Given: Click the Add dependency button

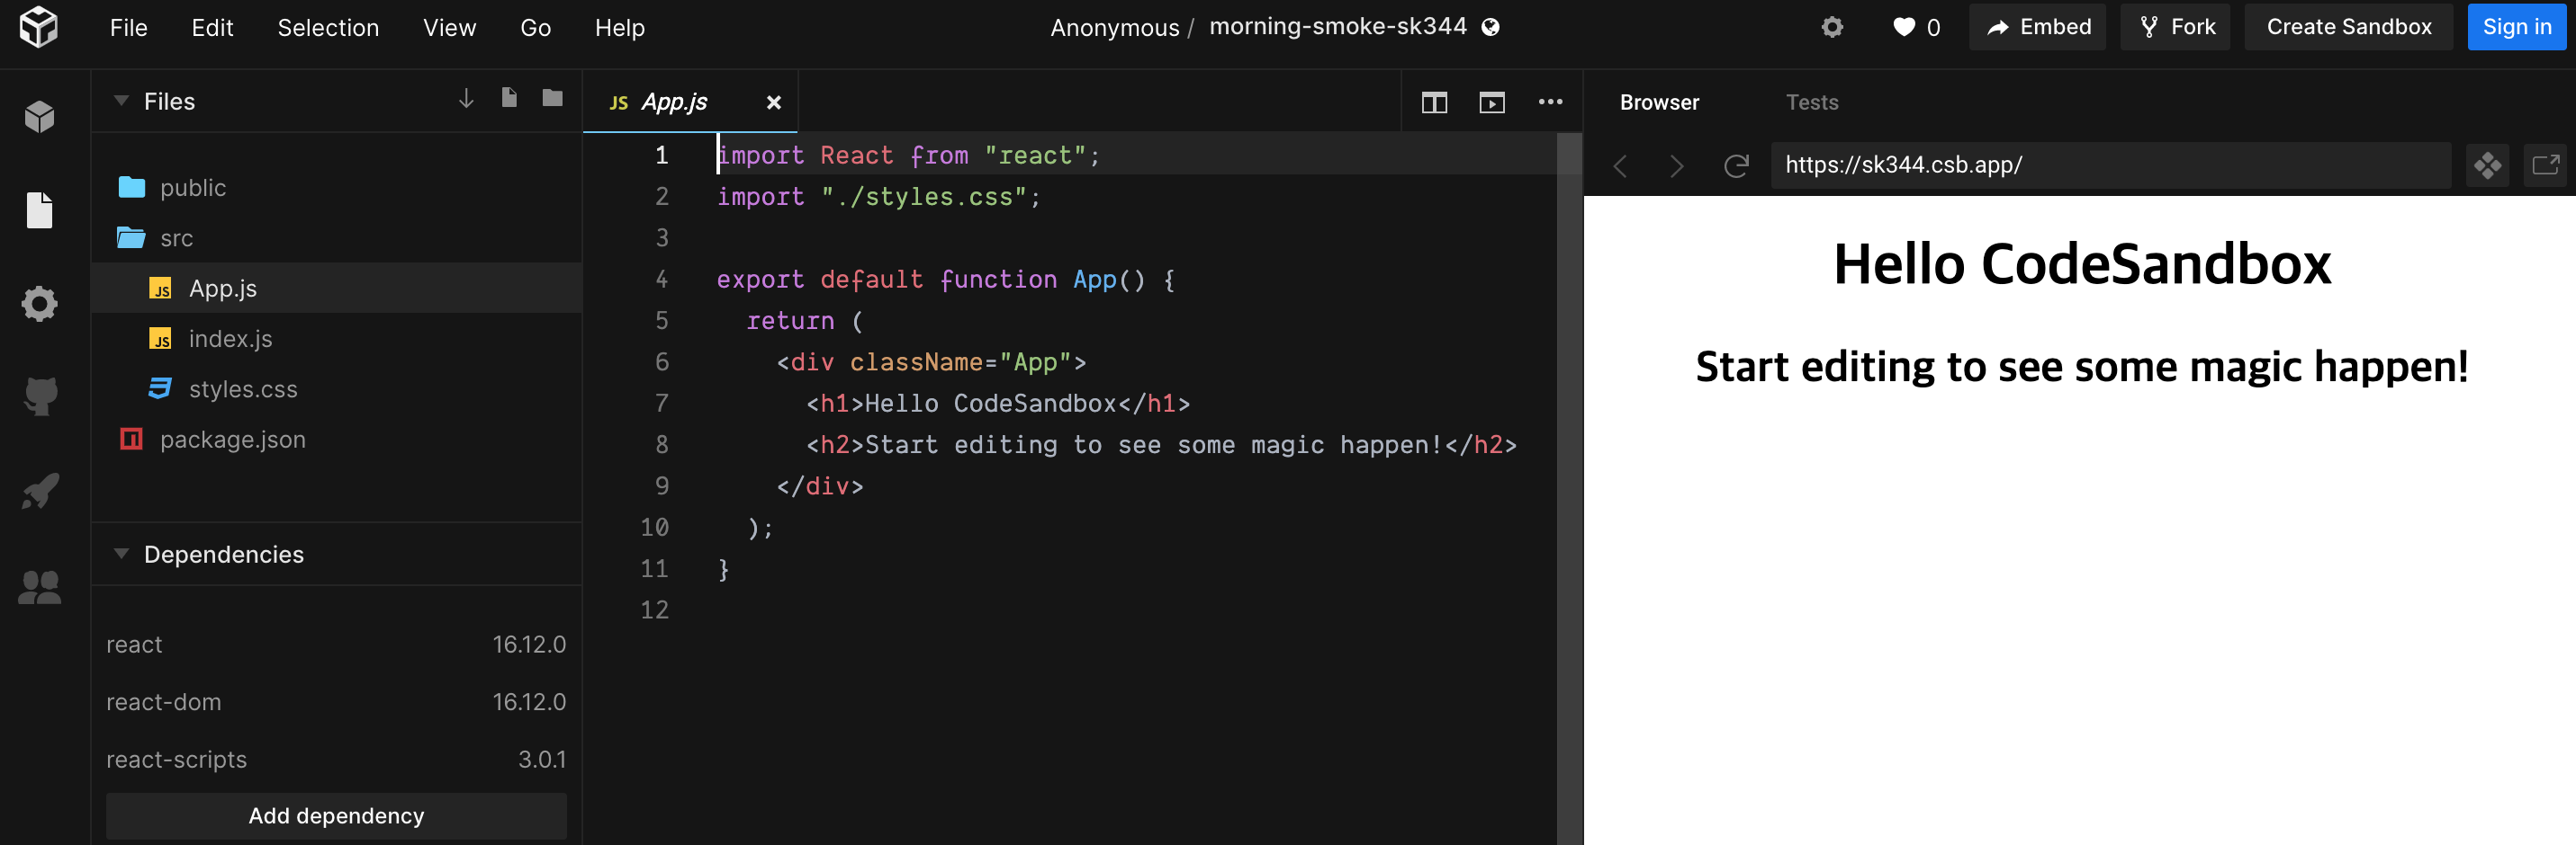Looking at the screenshot, I should click(x=336, y=815).
